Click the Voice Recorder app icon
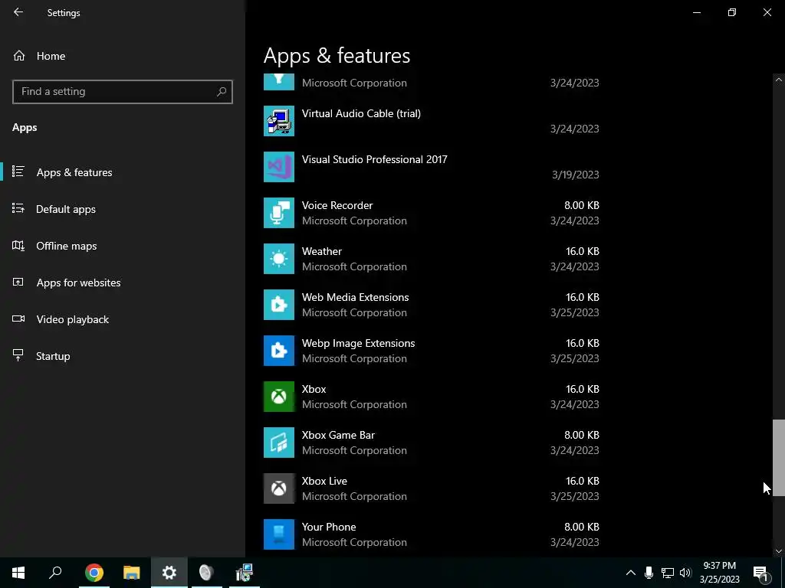 point(279,213)
